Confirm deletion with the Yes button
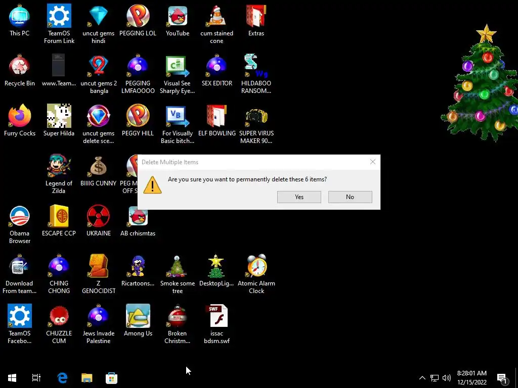 tap(299, 197)
